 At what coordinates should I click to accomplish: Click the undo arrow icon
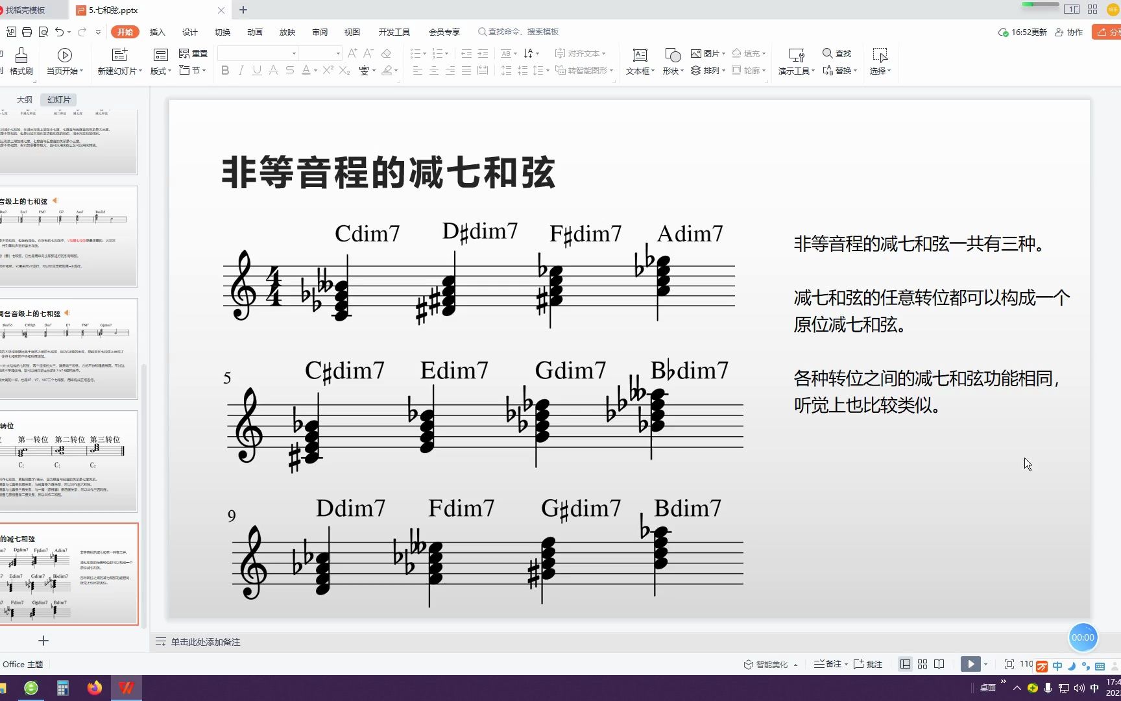pos(60,32)
